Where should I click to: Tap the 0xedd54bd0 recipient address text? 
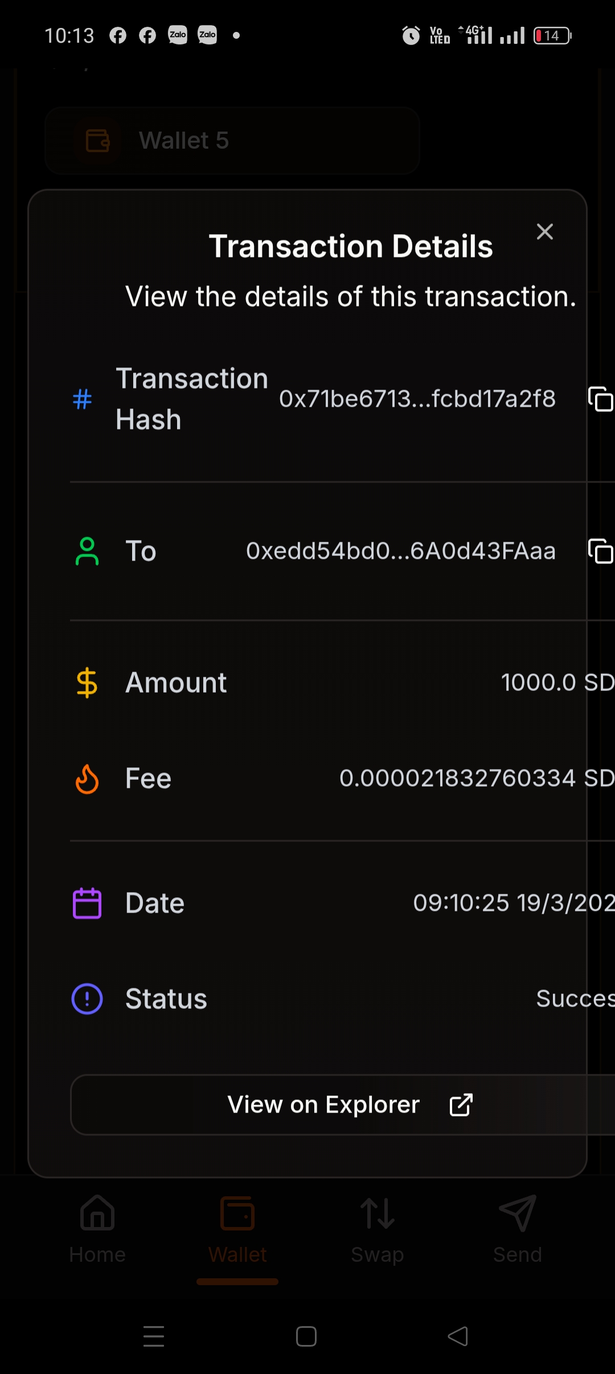pyautogui.click(x=401, y=551)
